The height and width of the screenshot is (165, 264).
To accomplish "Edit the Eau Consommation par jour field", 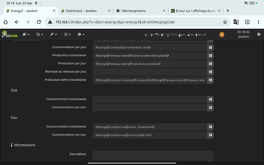I will 150,135.
